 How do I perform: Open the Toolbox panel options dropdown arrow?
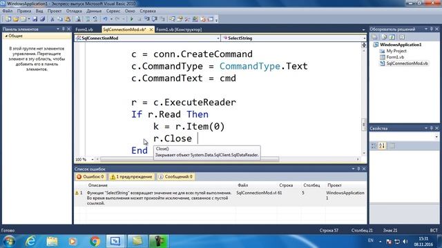click(x=58, y=29)
